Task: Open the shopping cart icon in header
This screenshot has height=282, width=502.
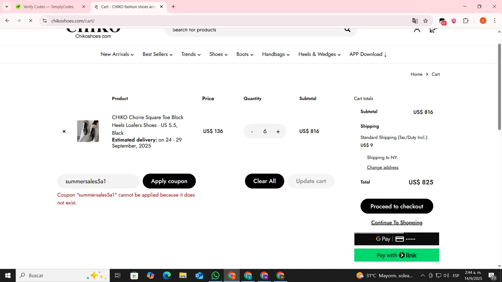Action: (x=433, y=30)
